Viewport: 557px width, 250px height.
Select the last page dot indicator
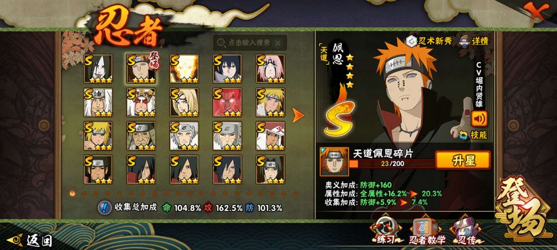(296, 193)
